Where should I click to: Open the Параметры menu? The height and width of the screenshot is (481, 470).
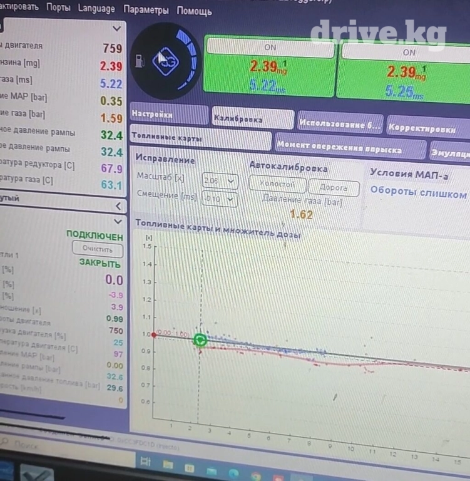(x=146, y=10)
